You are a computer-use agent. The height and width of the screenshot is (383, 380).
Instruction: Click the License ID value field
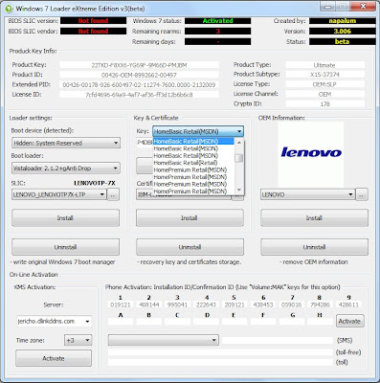point(139,95)
